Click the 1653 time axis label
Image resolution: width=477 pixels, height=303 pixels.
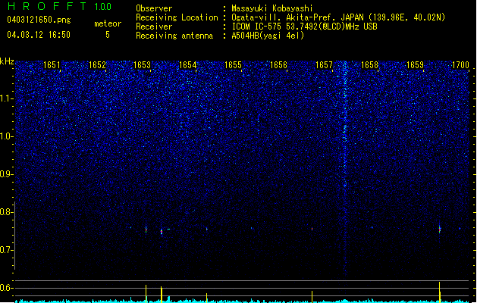(x=143, y=65)
